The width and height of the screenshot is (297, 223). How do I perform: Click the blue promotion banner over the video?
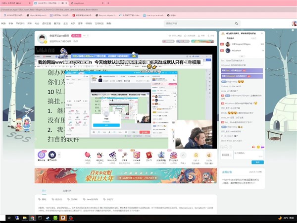tap(104, 56)
